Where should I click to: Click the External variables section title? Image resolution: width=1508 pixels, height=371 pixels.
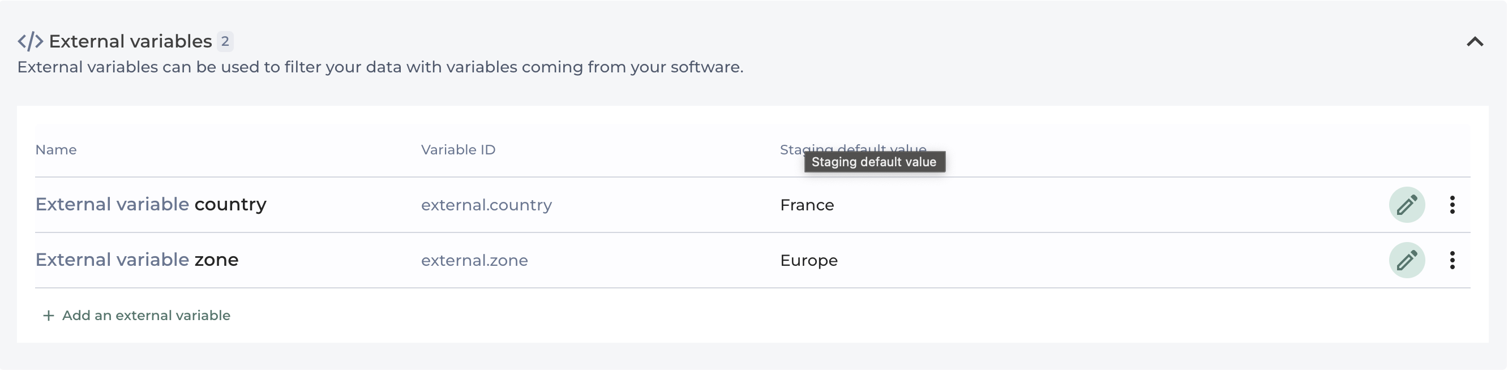point(130,41)
